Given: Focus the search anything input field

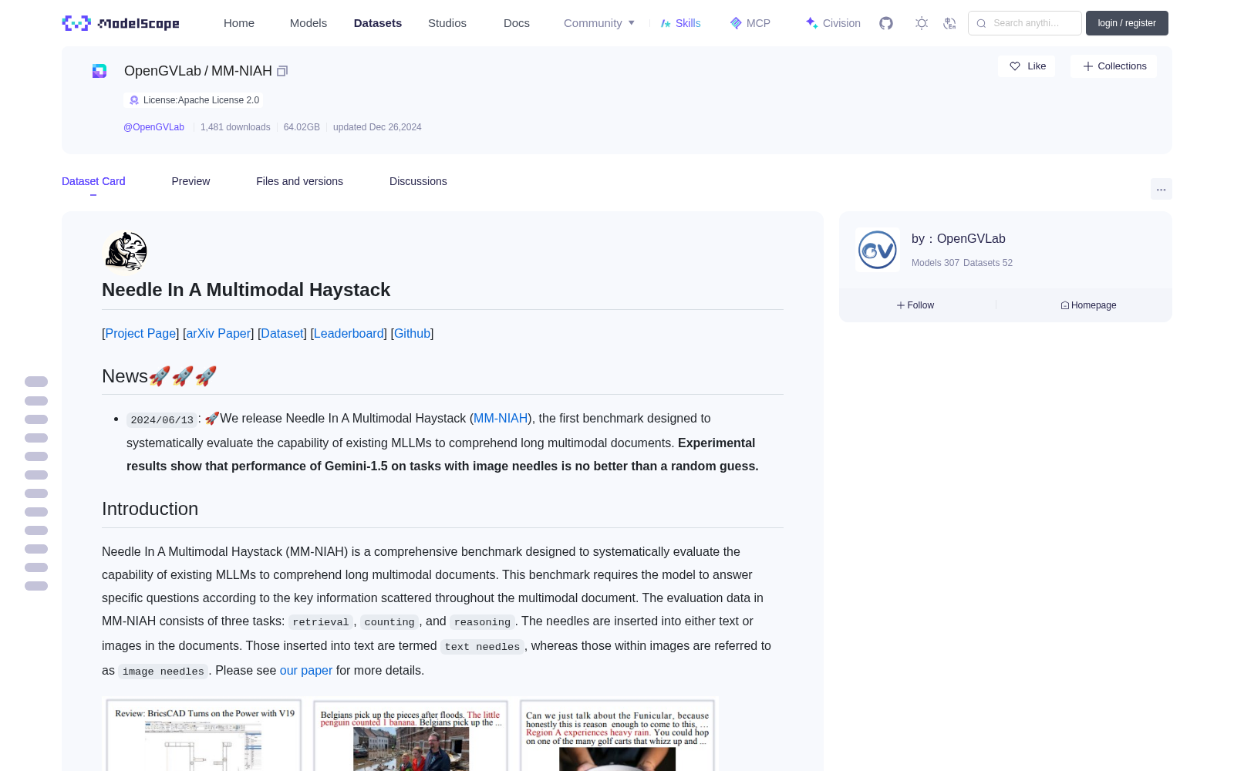Looking at the screenshot, I should (1025, 23).
